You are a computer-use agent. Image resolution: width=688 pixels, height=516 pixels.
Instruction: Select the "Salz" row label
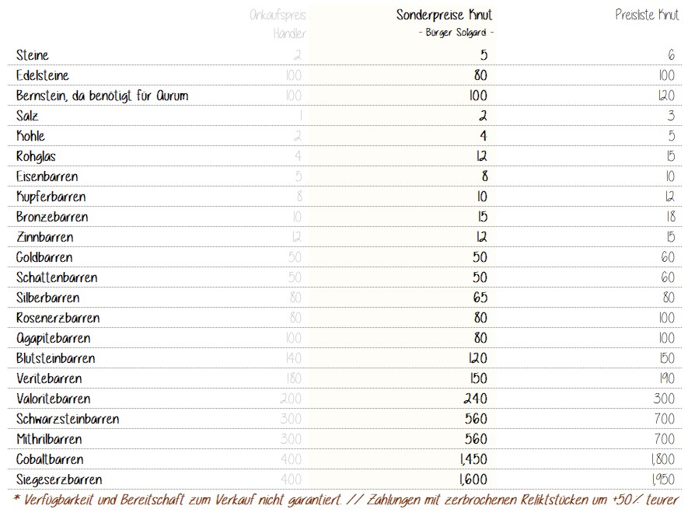click(27, 116)
